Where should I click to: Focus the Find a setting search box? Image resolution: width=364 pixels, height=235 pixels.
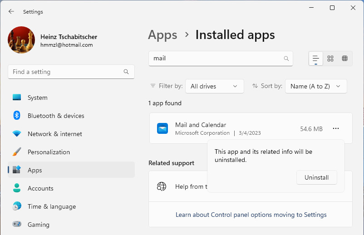71,72
